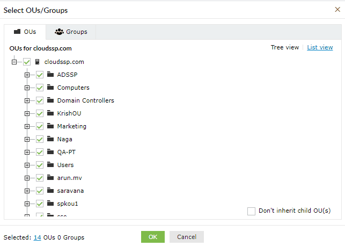Switch to the Groups tab
The width and height of the screenshot is (345, 246).
coord(71,32)
